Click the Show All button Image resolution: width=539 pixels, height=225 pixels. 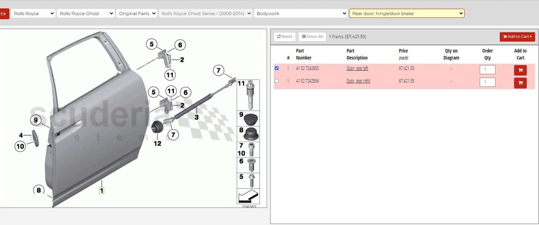click(312, 36)
